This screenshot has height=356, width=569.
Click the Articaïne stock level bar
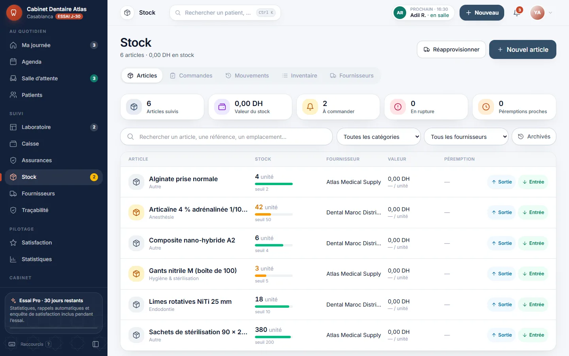tap(274, 214)
